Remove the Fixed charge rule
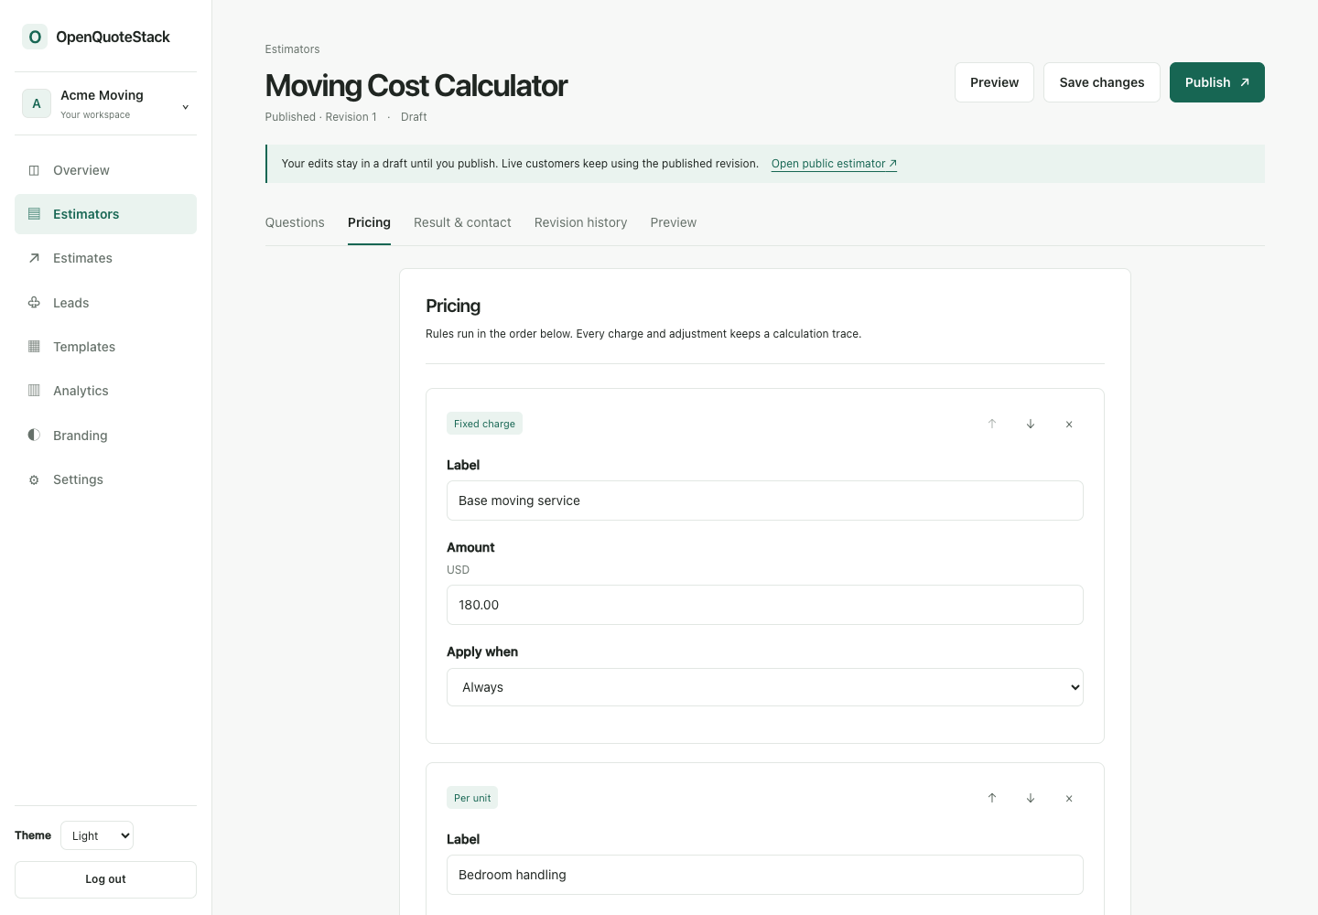 pos(1069,424)
